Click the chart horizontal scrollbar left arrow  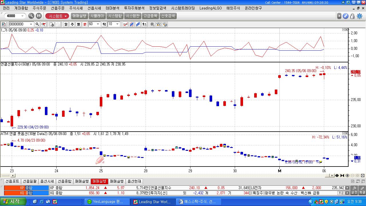click(x=13, y=175)
